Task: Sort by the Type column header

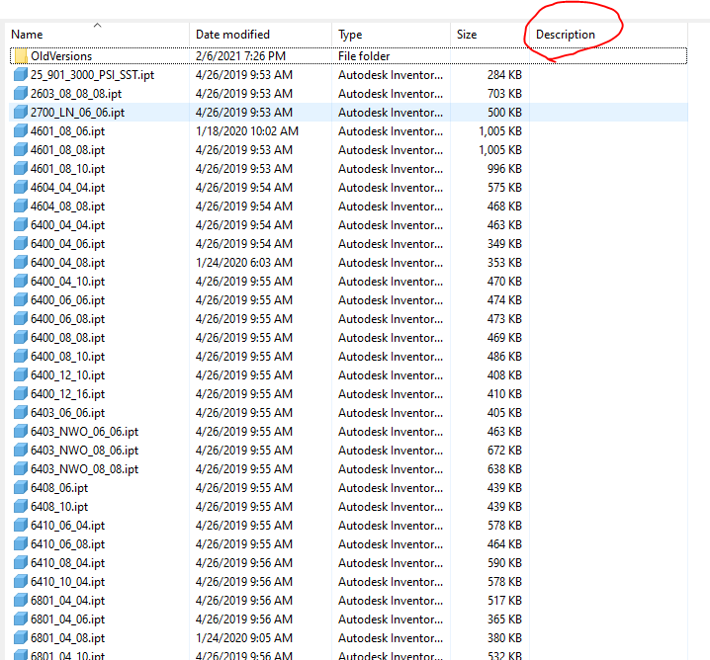Action: click(x=350, y=35)
